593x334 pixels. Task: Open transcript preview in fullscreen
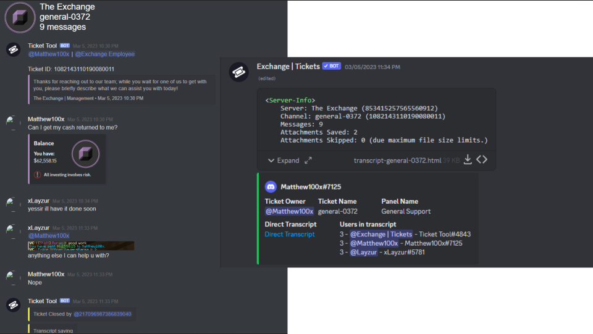pyautogui.click(x=308, y=161)
